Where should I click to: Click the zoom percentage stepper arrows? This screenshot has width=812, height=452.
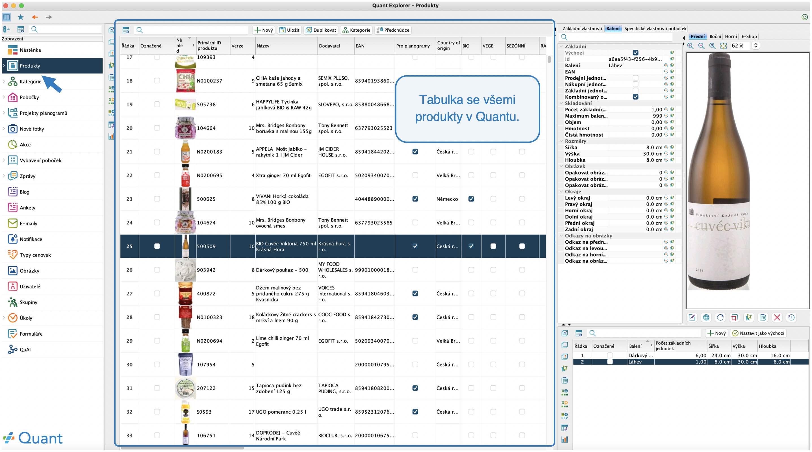click(755, 46)
